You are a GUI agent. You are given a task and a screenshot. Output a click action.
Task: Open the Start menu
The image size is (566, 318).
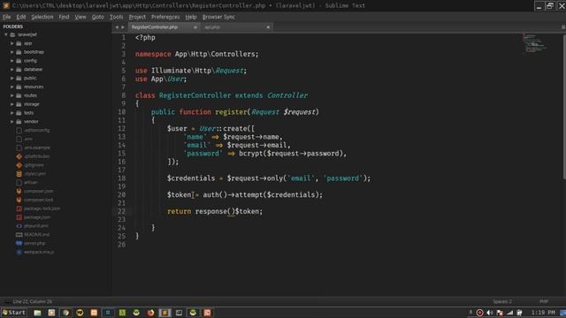click(14, 313)
